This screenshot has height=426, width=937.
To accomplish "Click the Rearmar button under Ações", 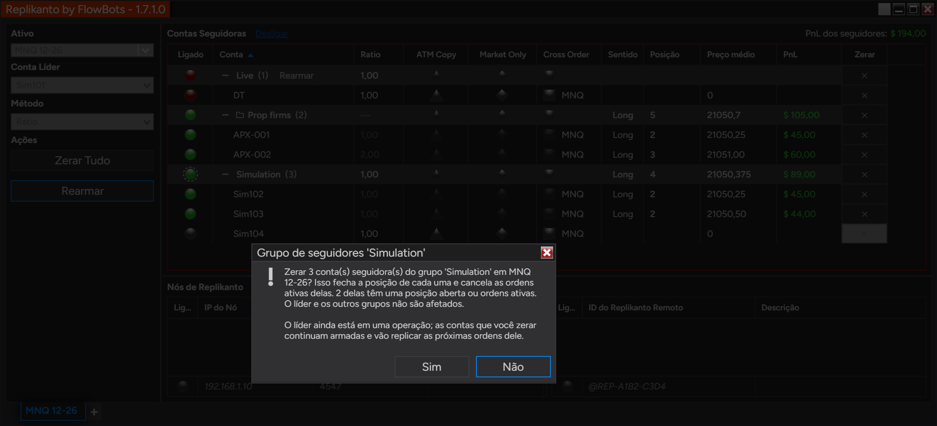I will [82, 191].
